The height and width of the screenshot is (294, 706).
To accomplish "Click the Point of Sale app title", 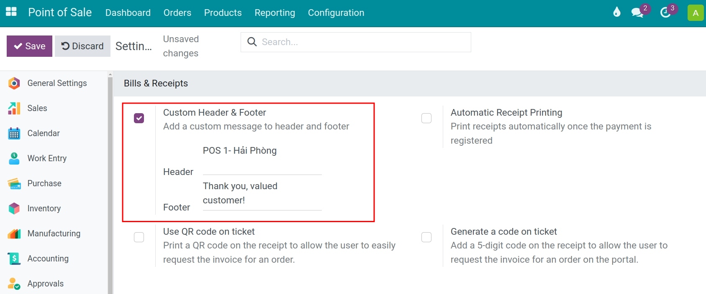I will coord(60,12).
